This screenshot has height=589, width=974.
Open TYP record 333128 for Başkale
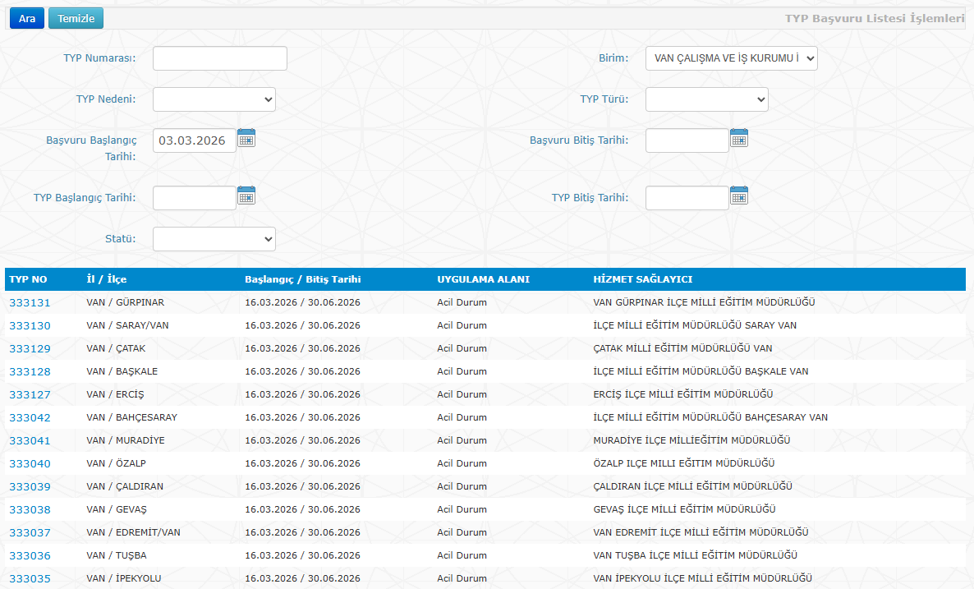coord(30,372)
